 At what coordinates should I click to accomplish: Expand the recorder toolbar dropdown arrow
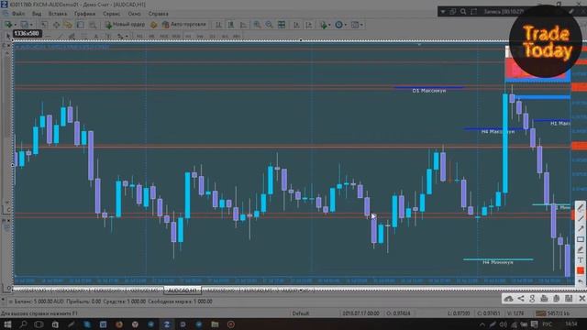pos(443,12)
